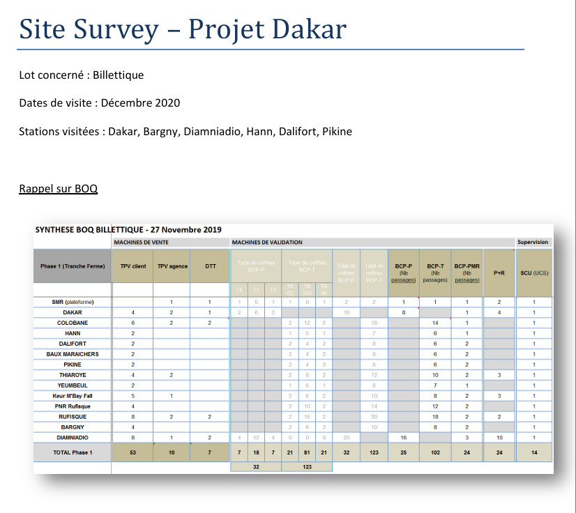Select the 'TPV client' column header
Screen dimensions: 576x513
point(133,266)
